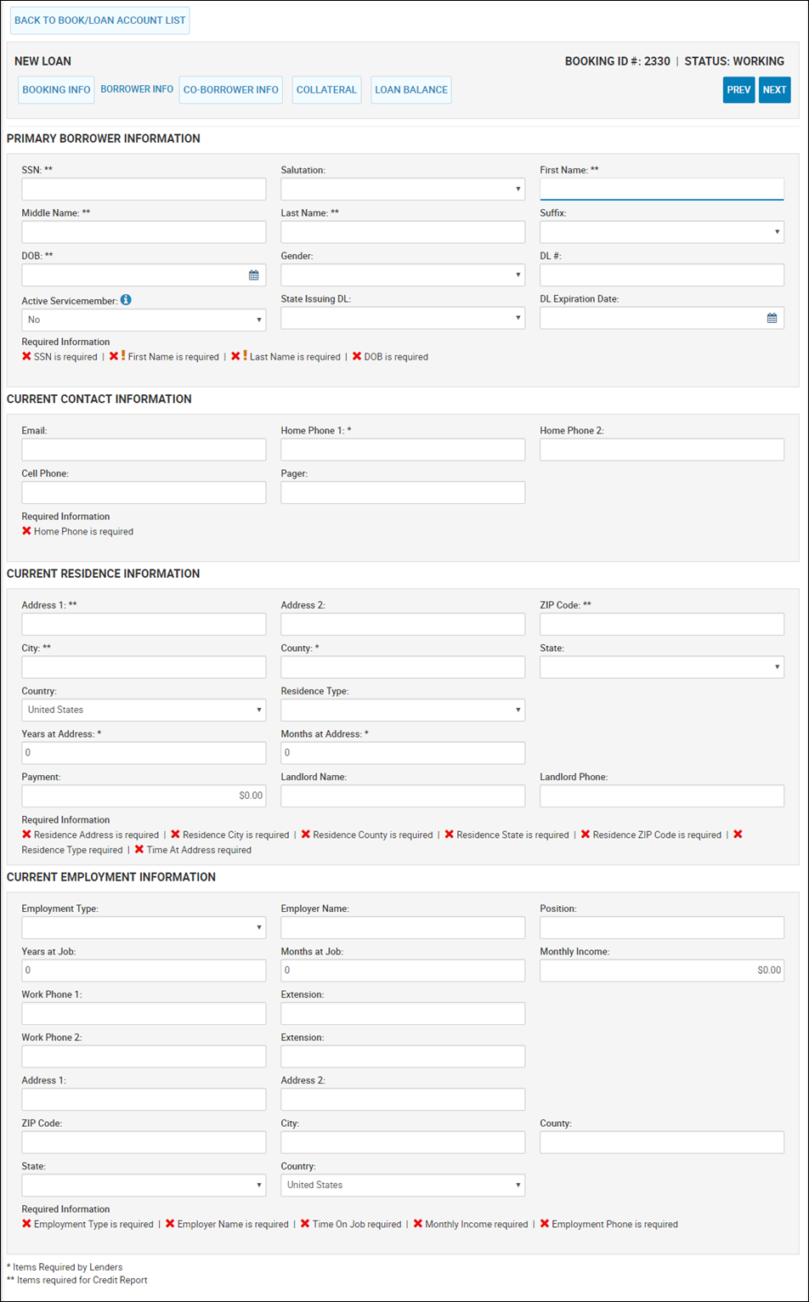
Task: Open the Collateral tab
Action: pos(326,90)
